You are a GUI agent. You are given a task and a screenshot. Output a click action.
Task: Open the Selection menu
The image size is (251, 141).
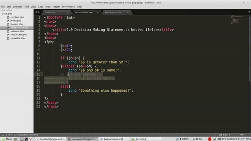[18, 7]
